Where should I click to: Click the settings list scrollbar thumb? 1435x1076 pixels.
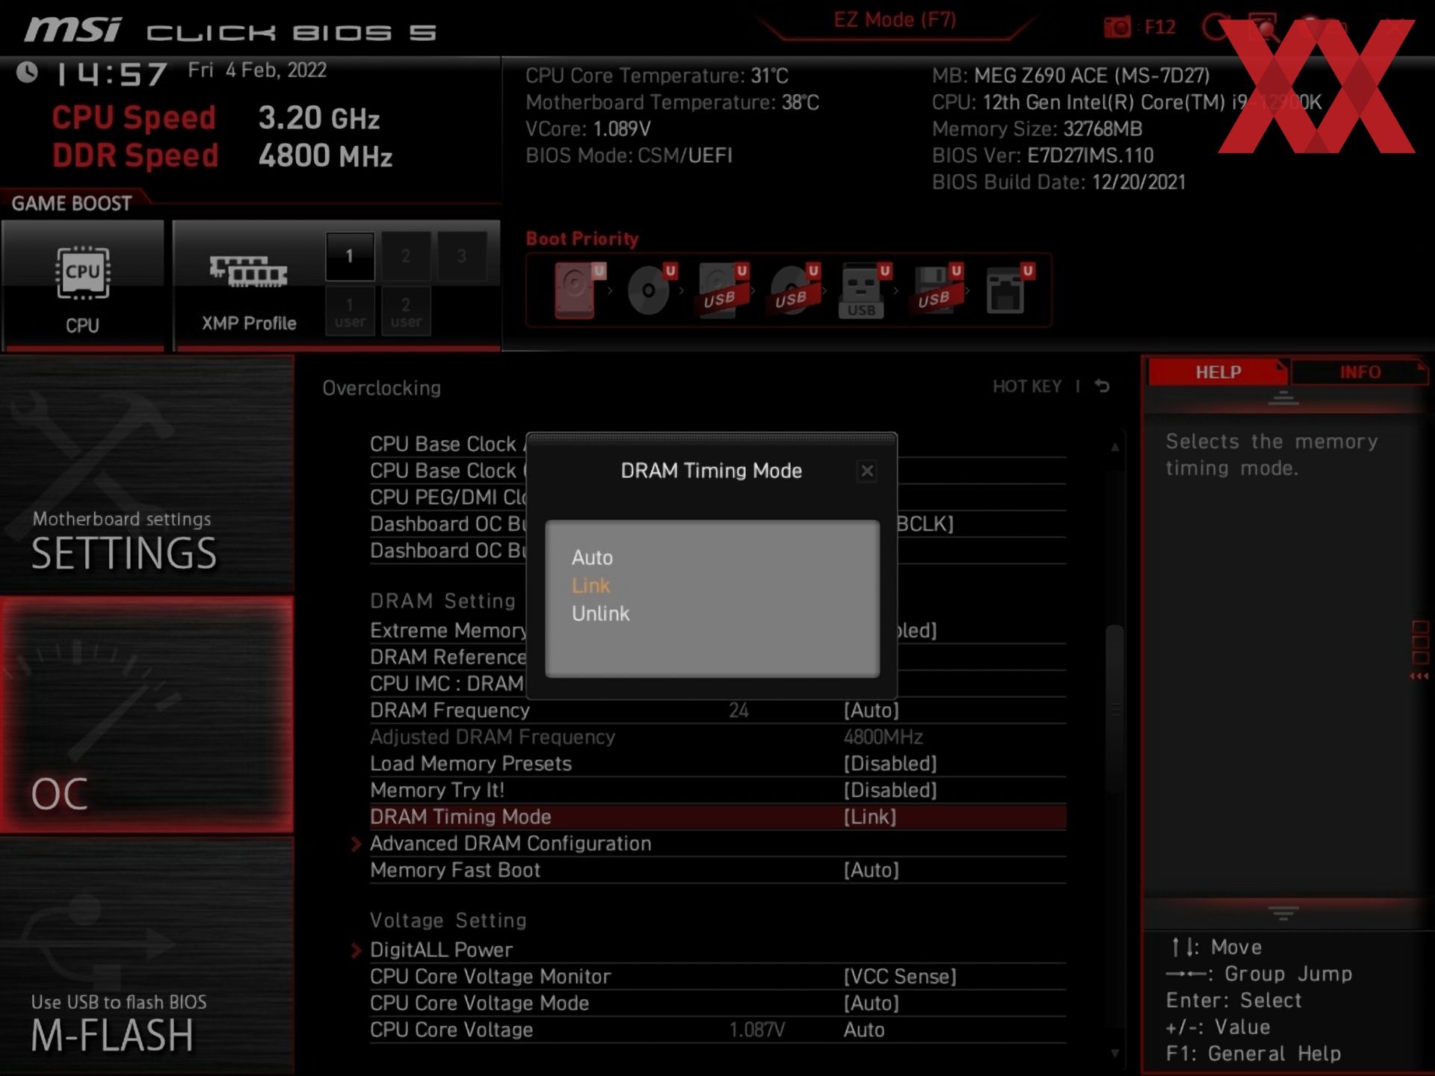pos(1114,710)
